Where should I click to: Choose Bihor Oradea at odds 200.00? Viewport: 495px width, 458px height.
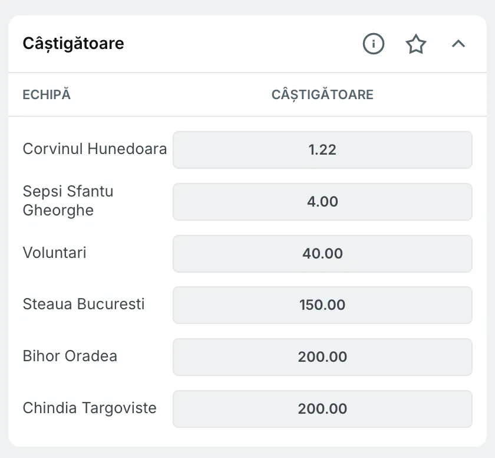click(322, 356)
